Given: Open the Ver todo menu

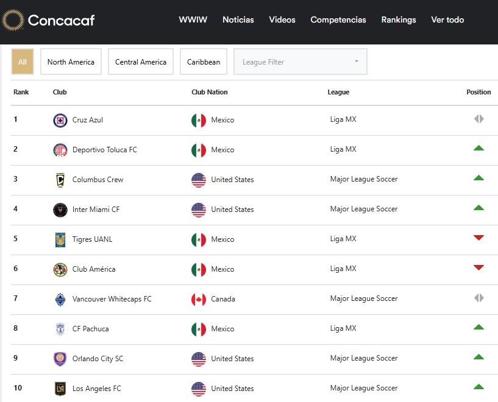Looking at the screenshot, I should [x=447, y=19].
